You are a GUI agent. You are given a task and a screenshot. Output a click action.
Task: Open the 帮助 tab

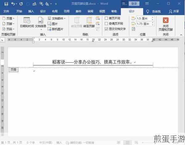[x=114, y=11]
